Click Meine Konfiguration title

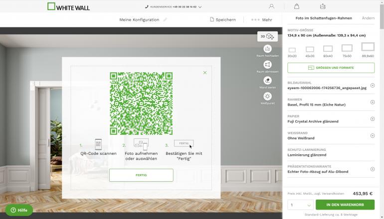point(139,20)
